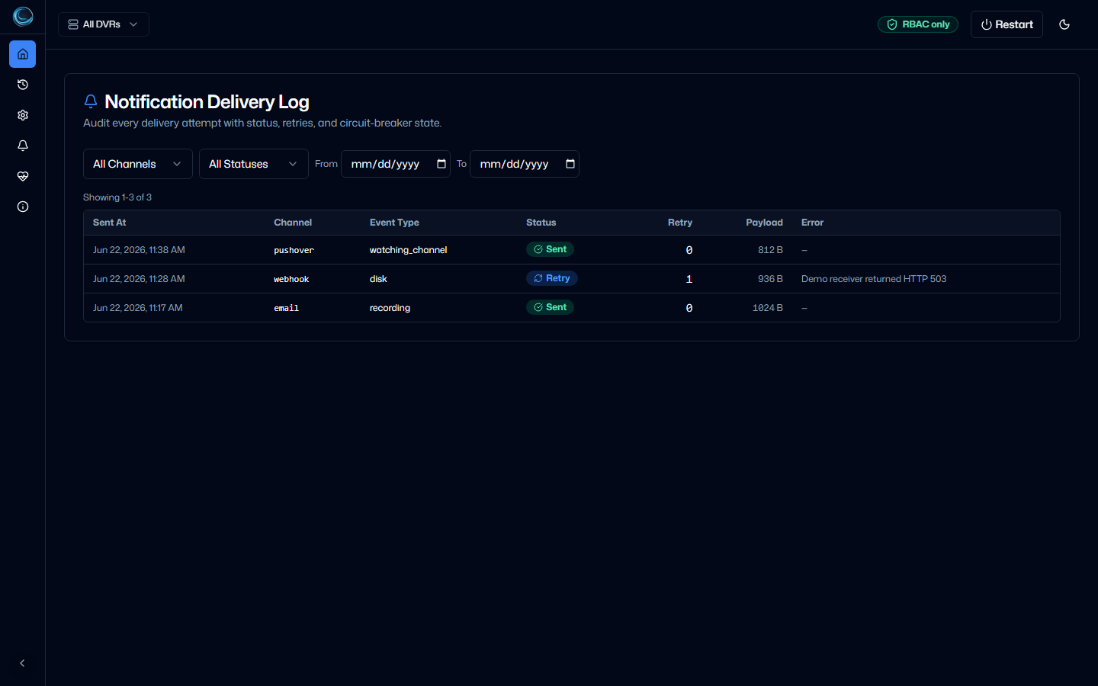Click the Retry column header
This screenshot has height=686, width=1098.
point(680,223)
